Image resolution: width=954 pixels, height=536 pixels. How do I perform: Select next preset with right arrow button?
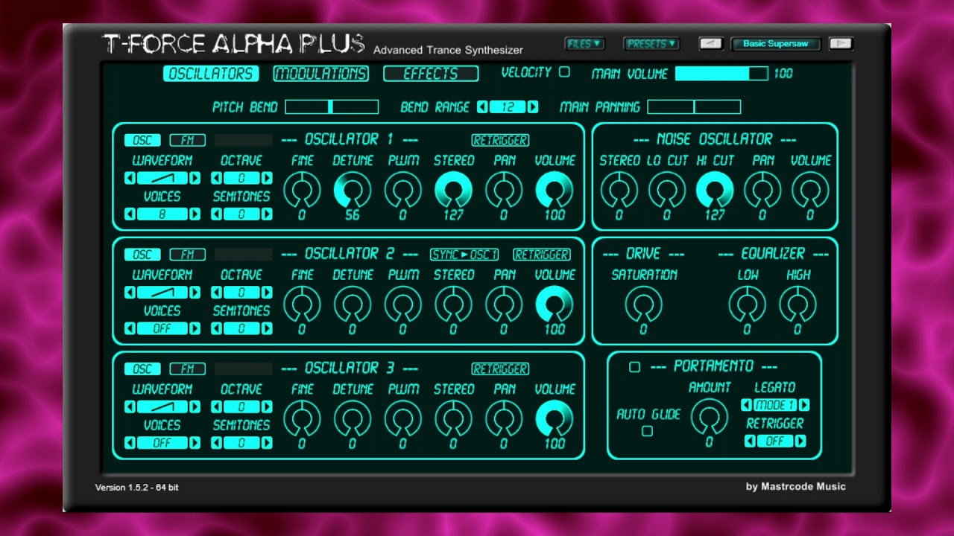(x=841, y=44)
